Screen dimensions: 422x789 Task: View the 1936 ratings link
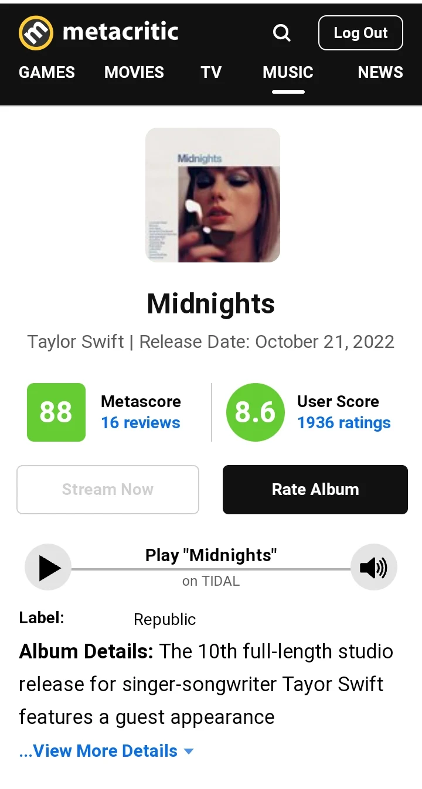click(x=343, y=422)
